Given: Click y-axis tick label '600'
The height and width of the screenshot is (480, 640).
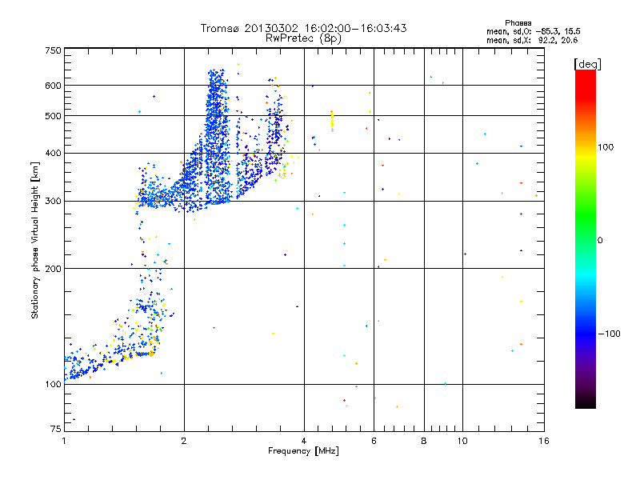Looking at the screenshot, I should pyautogui.click(x=53, y=86).
